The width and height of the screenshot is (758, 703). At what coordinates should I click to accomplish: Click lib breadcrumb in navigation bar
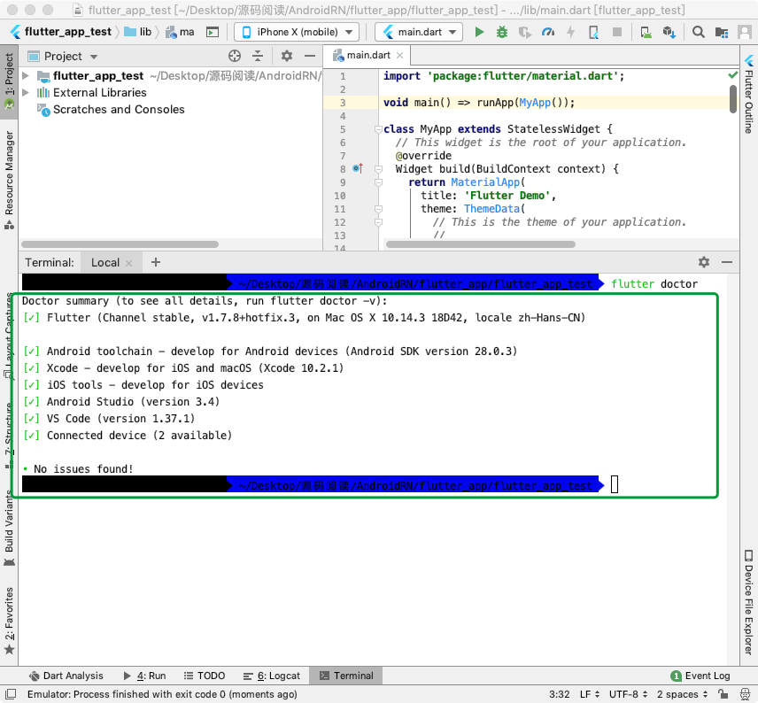point(138,32)
